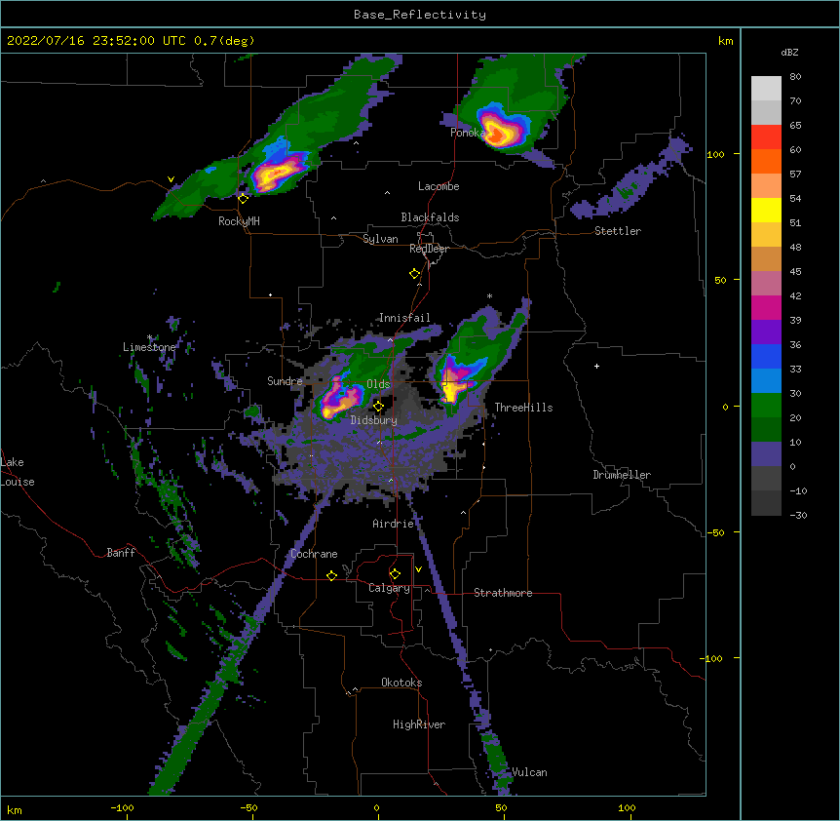Click the Okotoks label
Screen dimensions: 840x821
(401, 683)
